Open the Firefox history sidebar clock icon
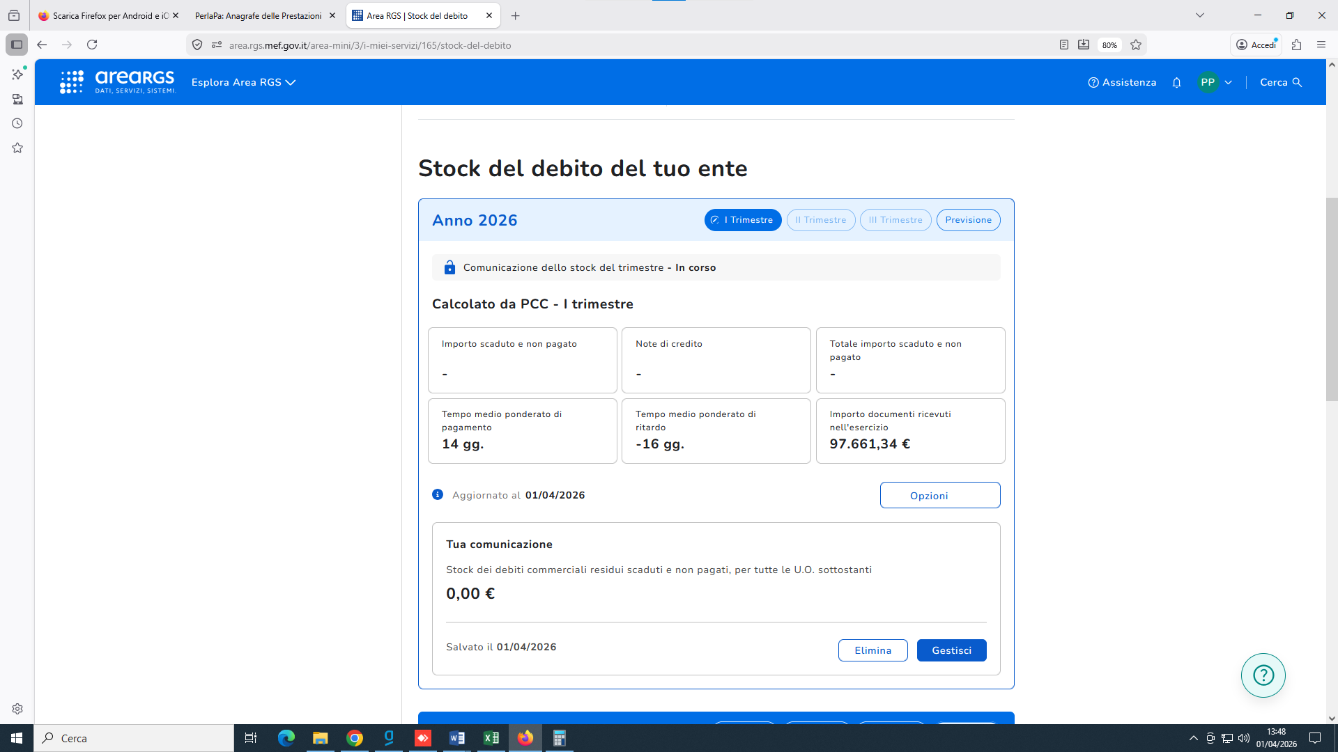Screen dimensions: 1338x752 tap(17, 123)
